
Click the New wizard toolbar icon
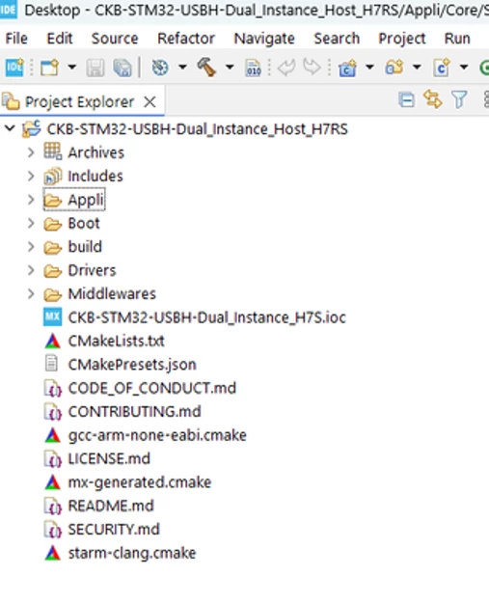coord(49,68)
